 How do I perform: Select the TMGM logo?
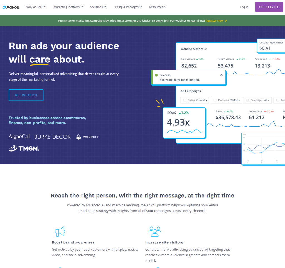(24, 148)
